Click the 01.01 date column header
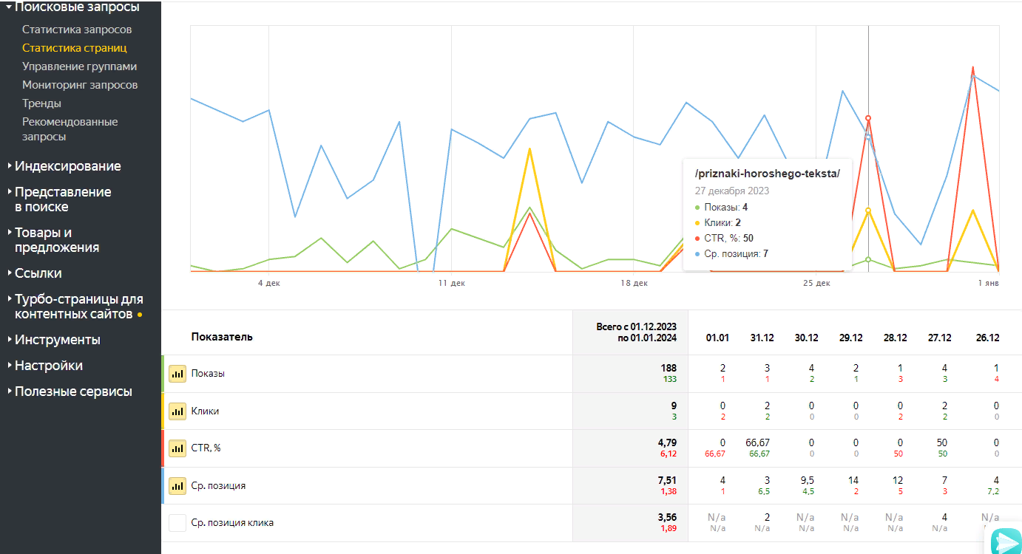The width and height of the screenshot is (1022, 554). click(717, 338)
